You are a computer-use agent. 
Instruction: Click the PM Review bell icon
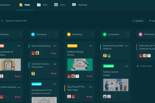(141, 34)
